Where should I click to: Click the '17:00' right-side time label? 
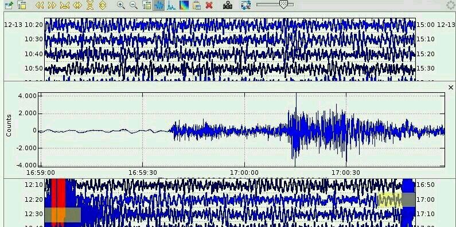(425, 199)
